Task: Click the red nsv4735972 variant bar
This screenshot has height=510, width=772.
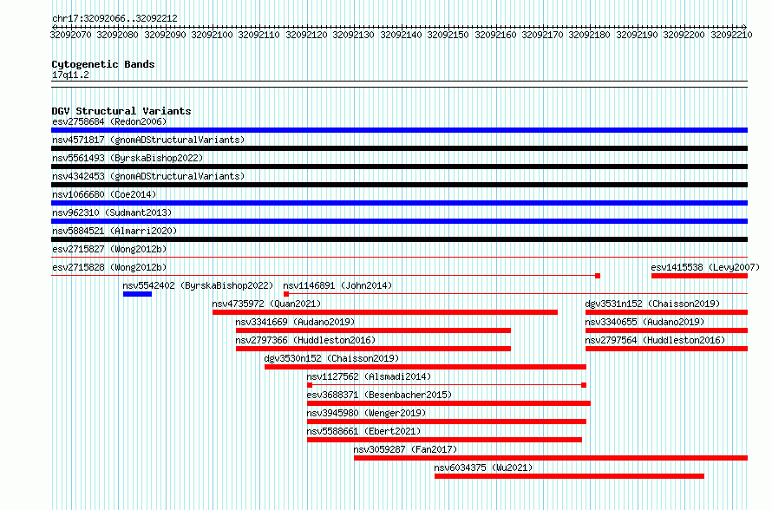Action: click(x=385, y=312)
